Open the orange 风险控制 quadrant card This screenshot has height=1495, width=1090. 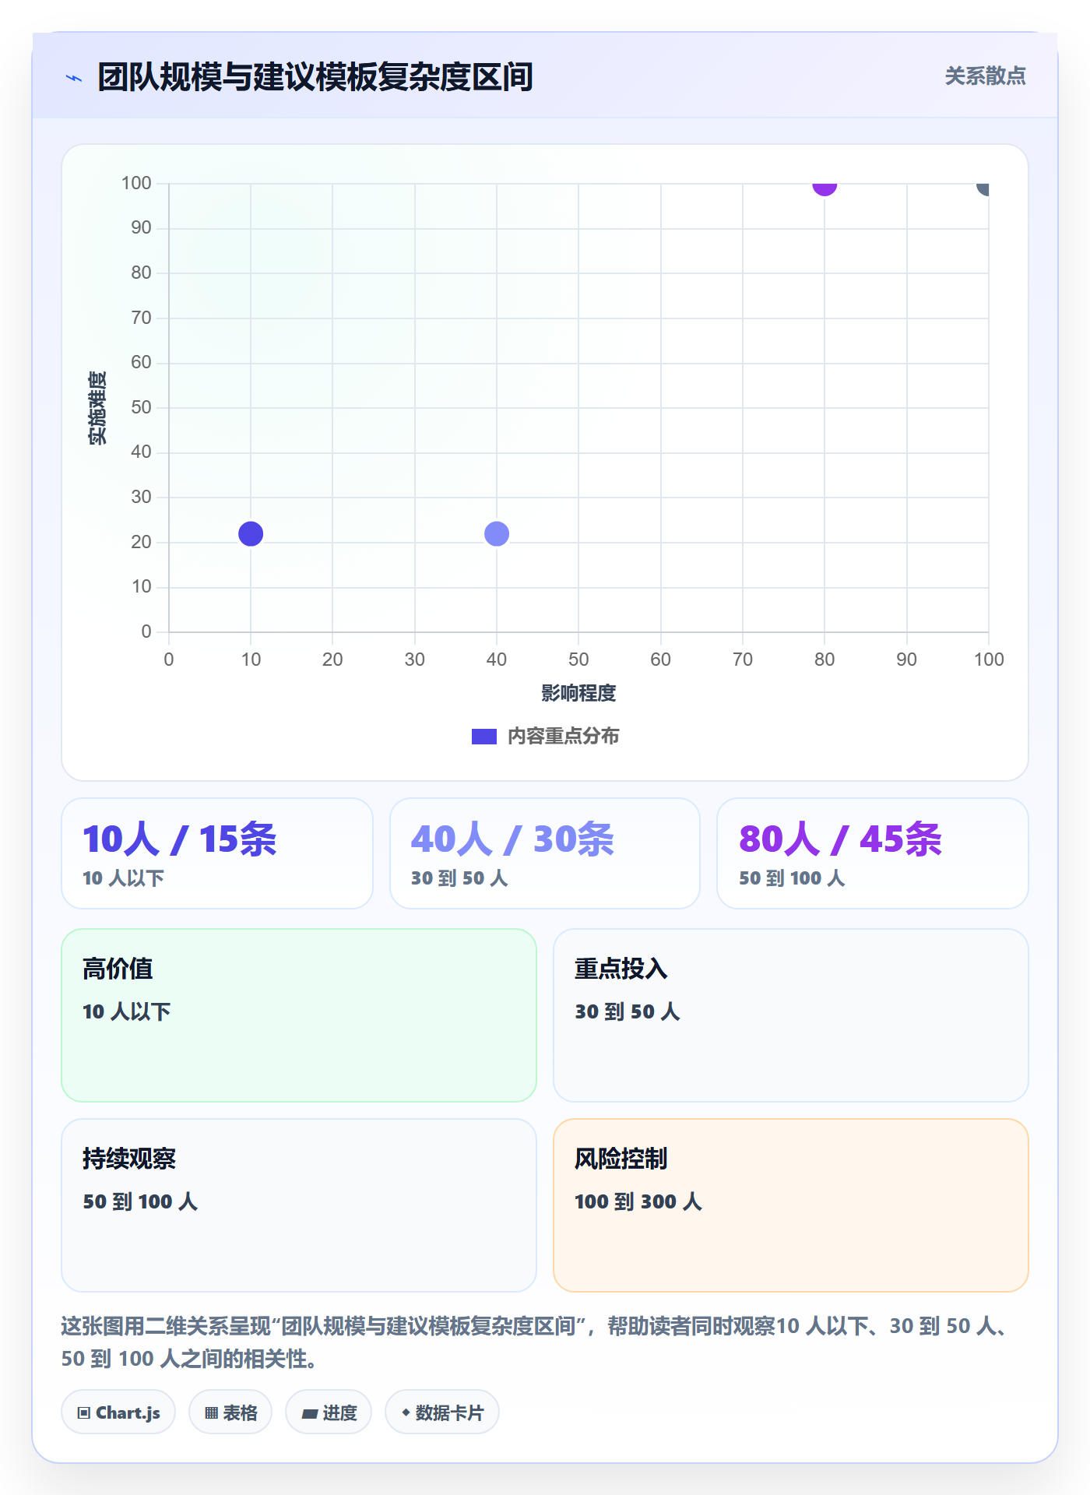(791, 1205)
